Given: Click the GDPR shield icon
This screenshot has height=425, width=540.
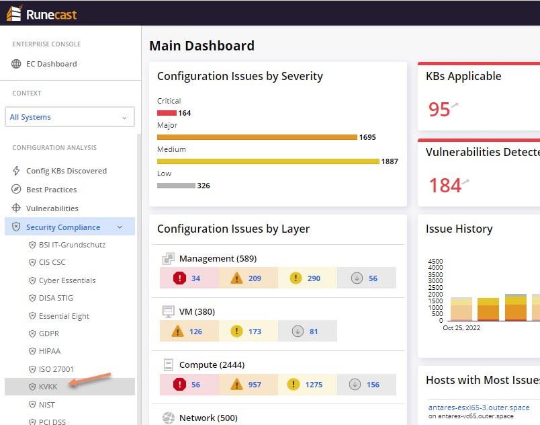Looking at the screenshot, I should pyautogui.click(x=32, y=334).
